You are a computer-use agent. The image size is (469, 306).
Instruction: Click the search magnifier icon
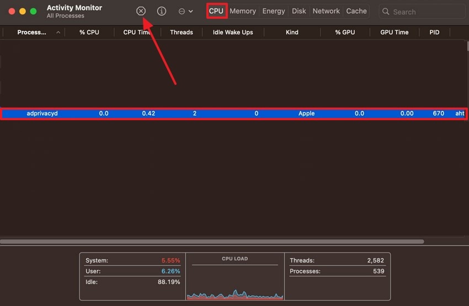tap(386, 12)
